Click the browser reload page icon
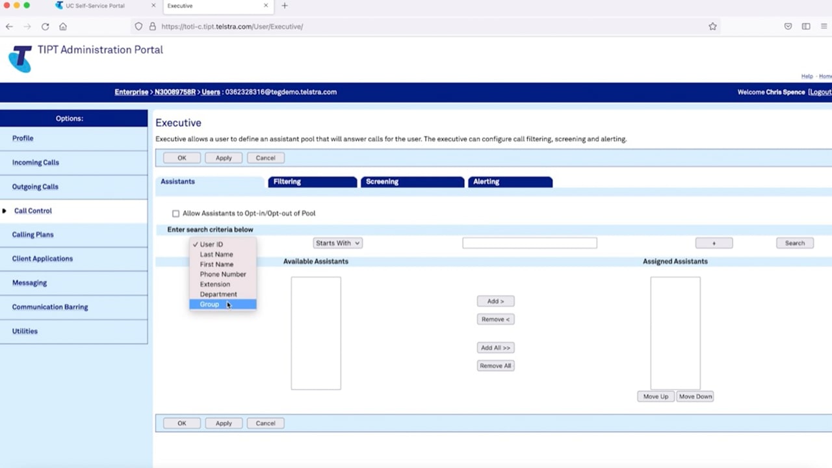Screen dimensions: 832x468 (45, 27)
